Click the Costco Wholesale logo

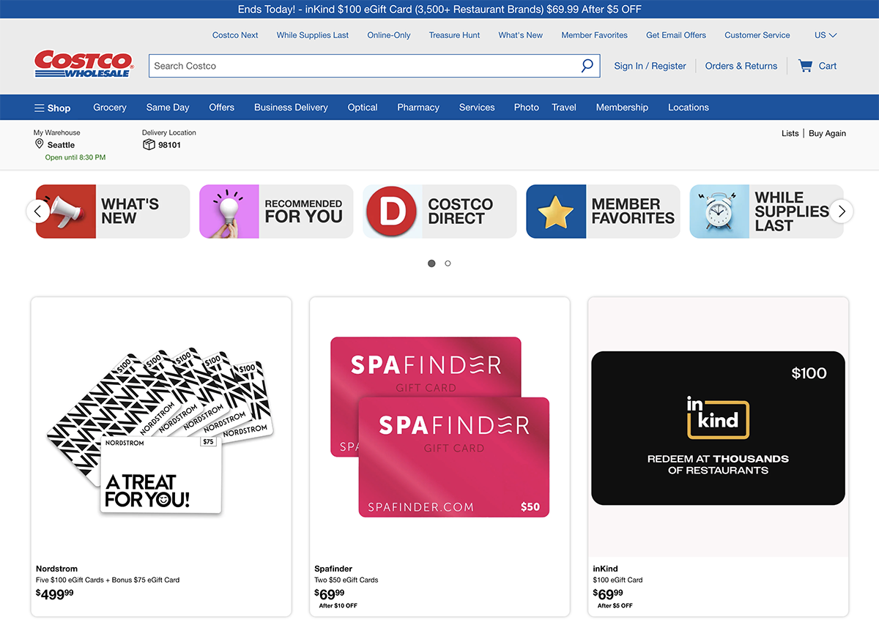83,64
